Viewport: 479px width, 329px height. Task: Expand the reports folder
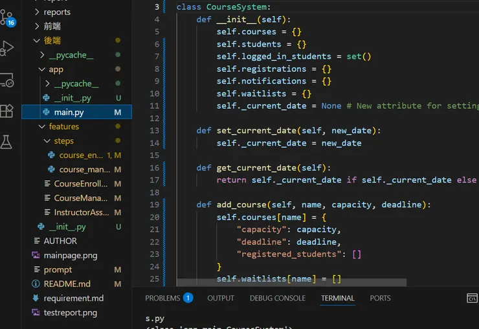57,12
